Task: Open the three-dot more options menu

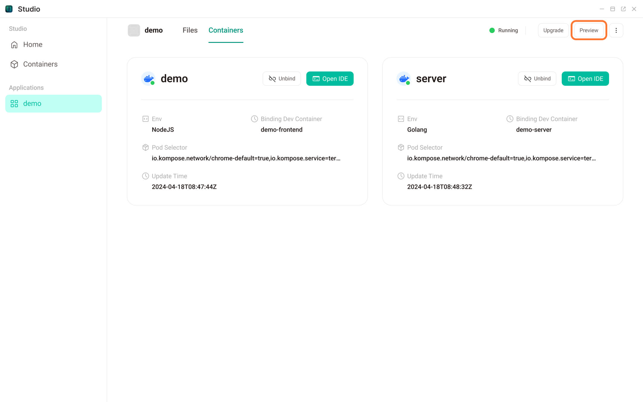Action: 616,30
